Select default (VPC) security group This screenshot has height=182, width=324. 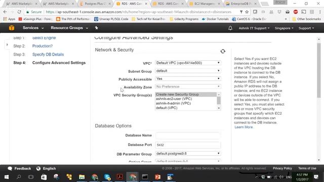pos(186,108)
